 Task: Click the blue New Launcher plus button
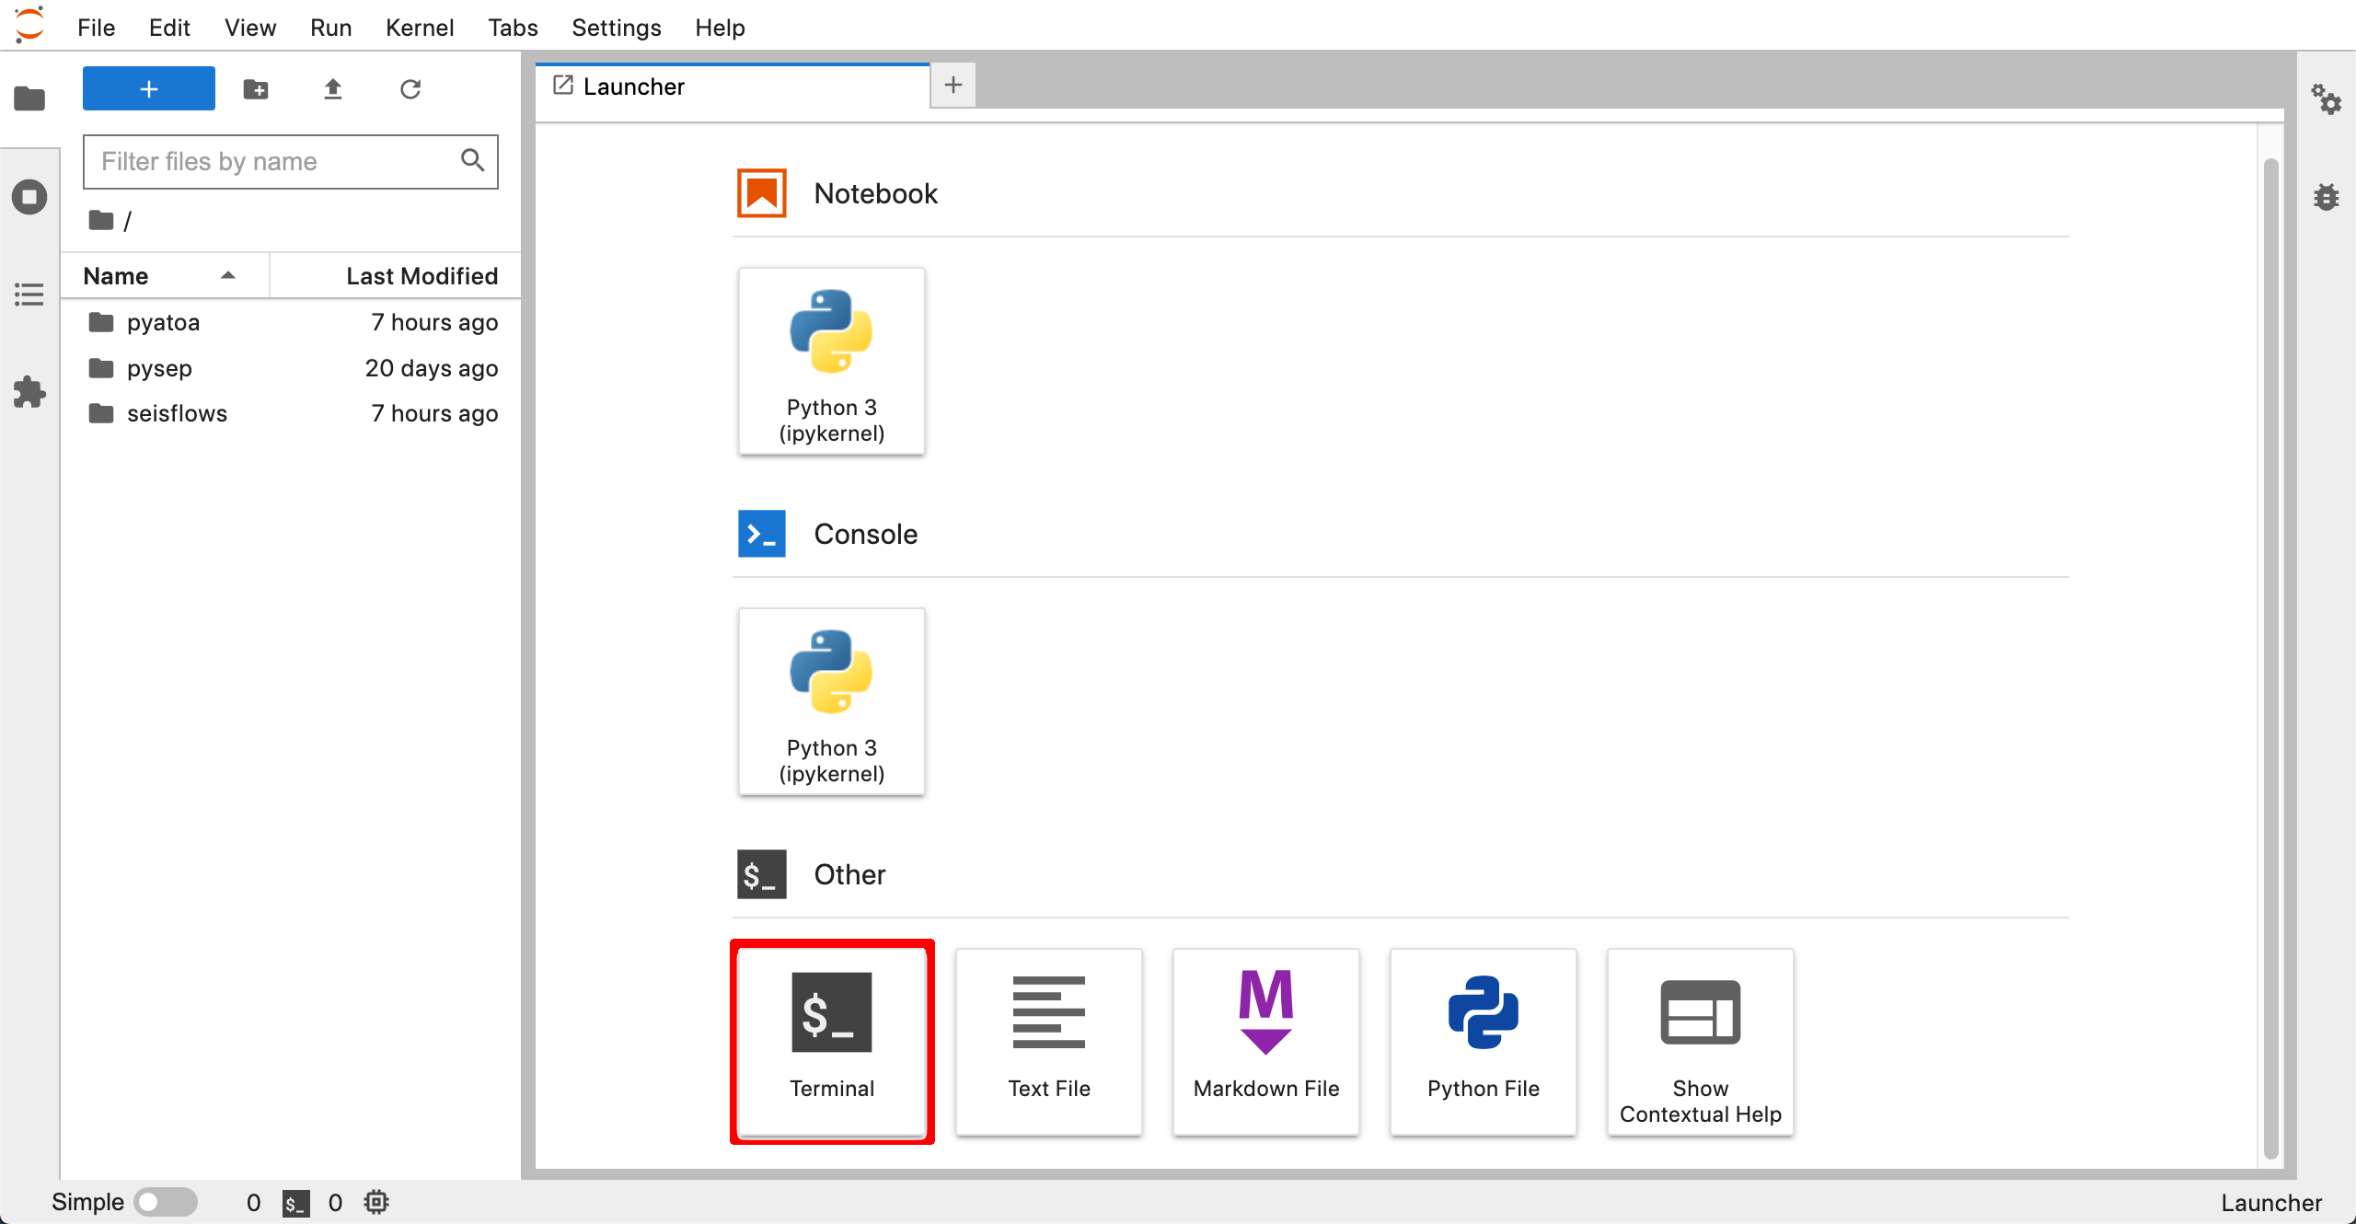coord(149,88)
